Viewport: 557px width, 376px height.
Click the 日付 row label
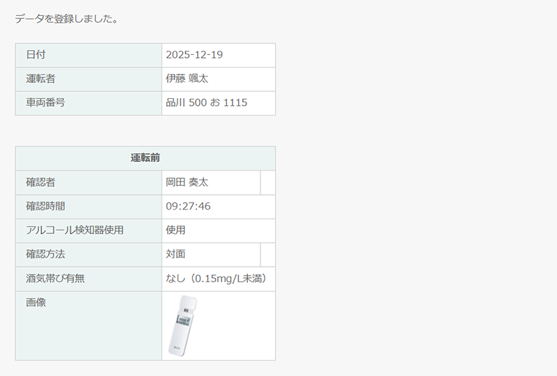tap(36, 55)
